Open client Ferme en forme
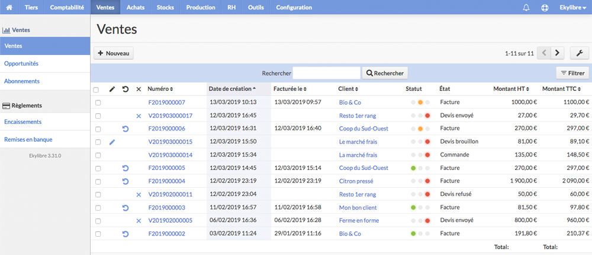 click(359, 221)
